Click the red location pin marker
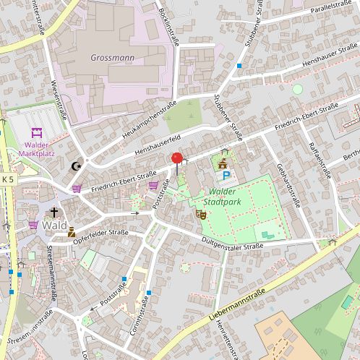Image resolution: width=360 pixels, height=360 pixels. click(177, 159)
